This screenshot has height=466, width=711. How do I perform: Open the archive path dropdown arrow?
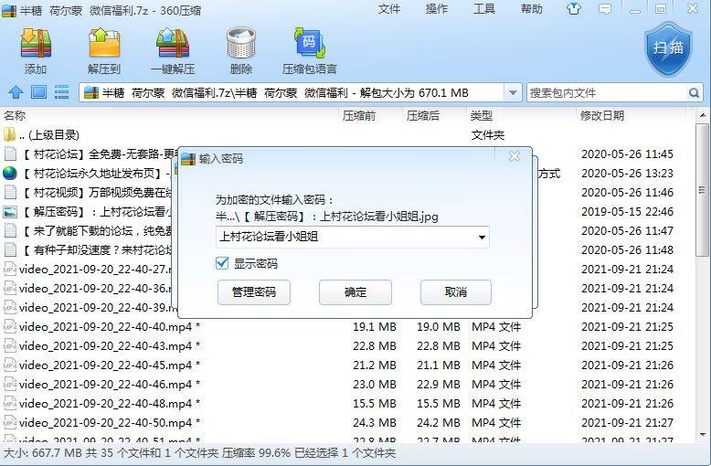point(513,92)
